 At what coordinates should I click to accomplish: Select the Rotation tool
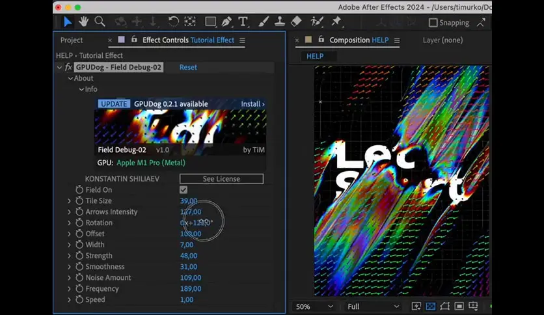(173, 22)
